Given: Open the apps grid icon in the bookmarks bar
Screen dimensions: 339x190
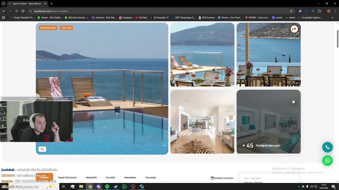Looking at the screenshot, I should click(3, 18).
